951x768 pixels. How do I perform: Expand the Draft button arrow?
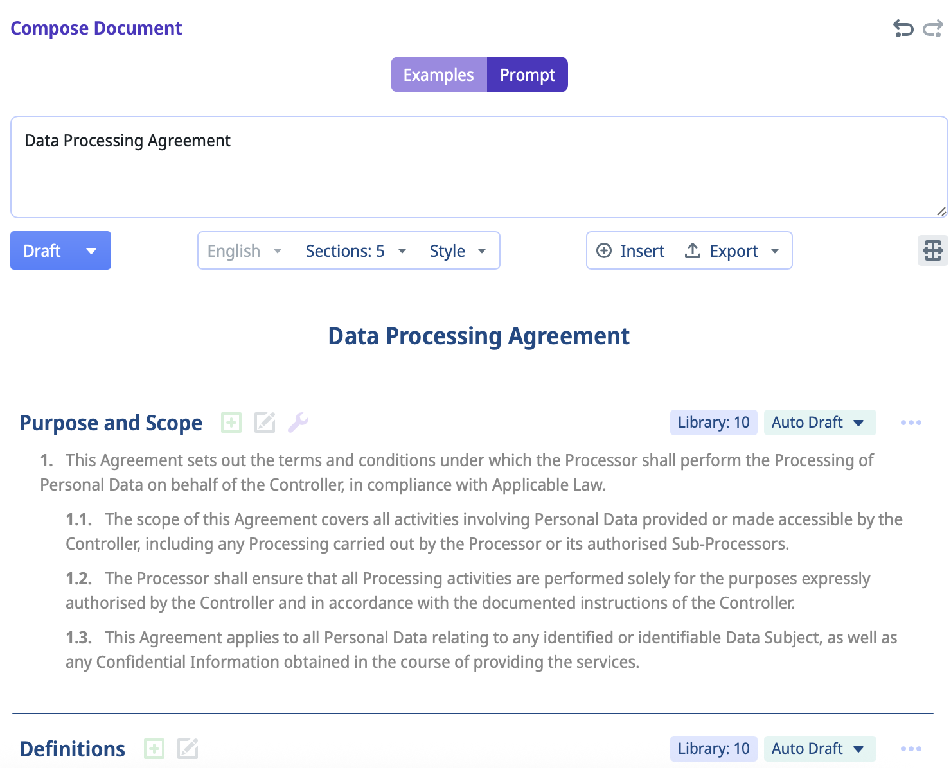point(91,251)
